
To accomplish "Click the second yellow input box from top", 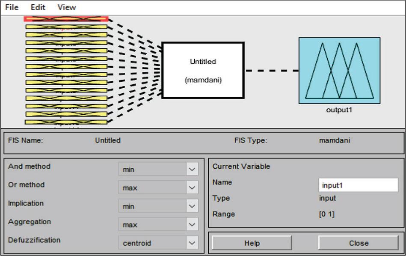I will click(66, 27).
